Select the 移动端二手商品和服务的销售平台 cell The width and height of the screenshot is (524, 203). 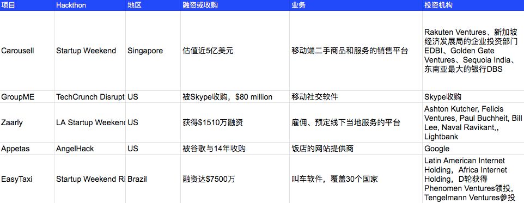(356, 51)
